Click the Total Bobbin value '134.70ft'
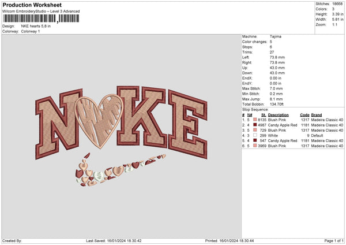 [x=276, y=104]
